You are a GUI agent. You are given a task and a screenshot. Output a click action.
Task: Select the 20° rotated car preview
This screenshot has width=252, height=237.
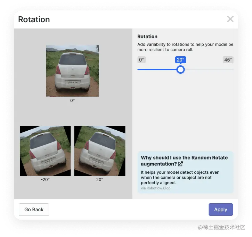(100, 151)
